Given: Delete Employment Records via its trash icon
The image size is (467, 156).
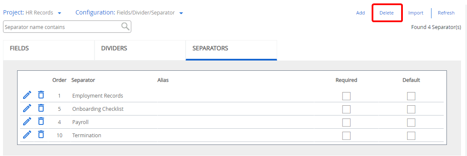Looking at the screenshot, I should (41, 95).
